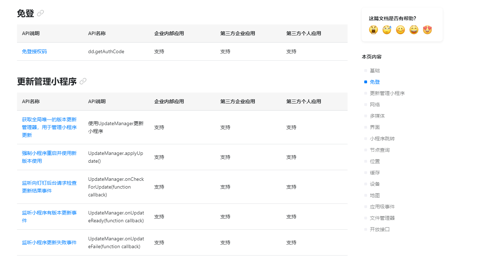This screenshot has width=482, height=268.
Task: Rate the document with the heart-eyes emoji
Action: click(x=427, y=30)
